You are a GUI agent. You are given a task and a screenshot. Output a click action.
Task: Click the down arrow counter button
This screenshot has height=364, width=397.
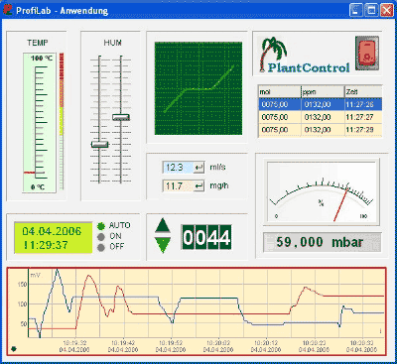click(163, 245)
